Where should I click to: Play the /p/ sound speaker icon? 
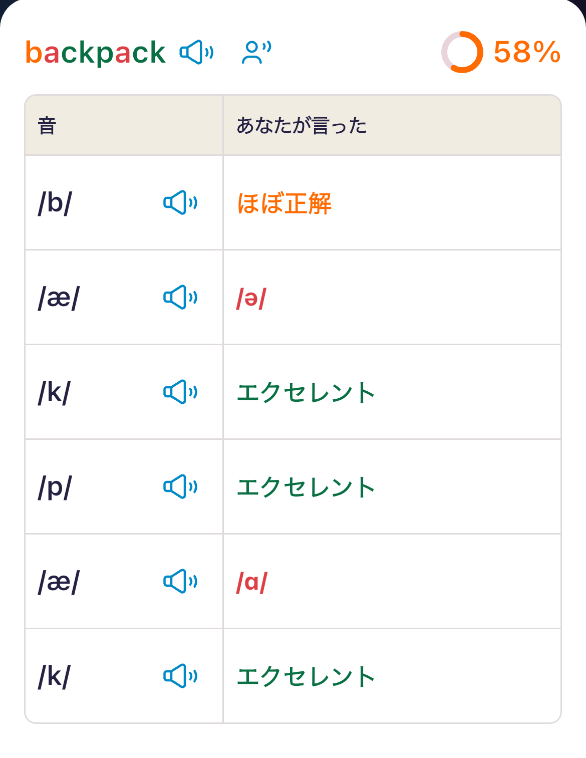tap(180, 486)
